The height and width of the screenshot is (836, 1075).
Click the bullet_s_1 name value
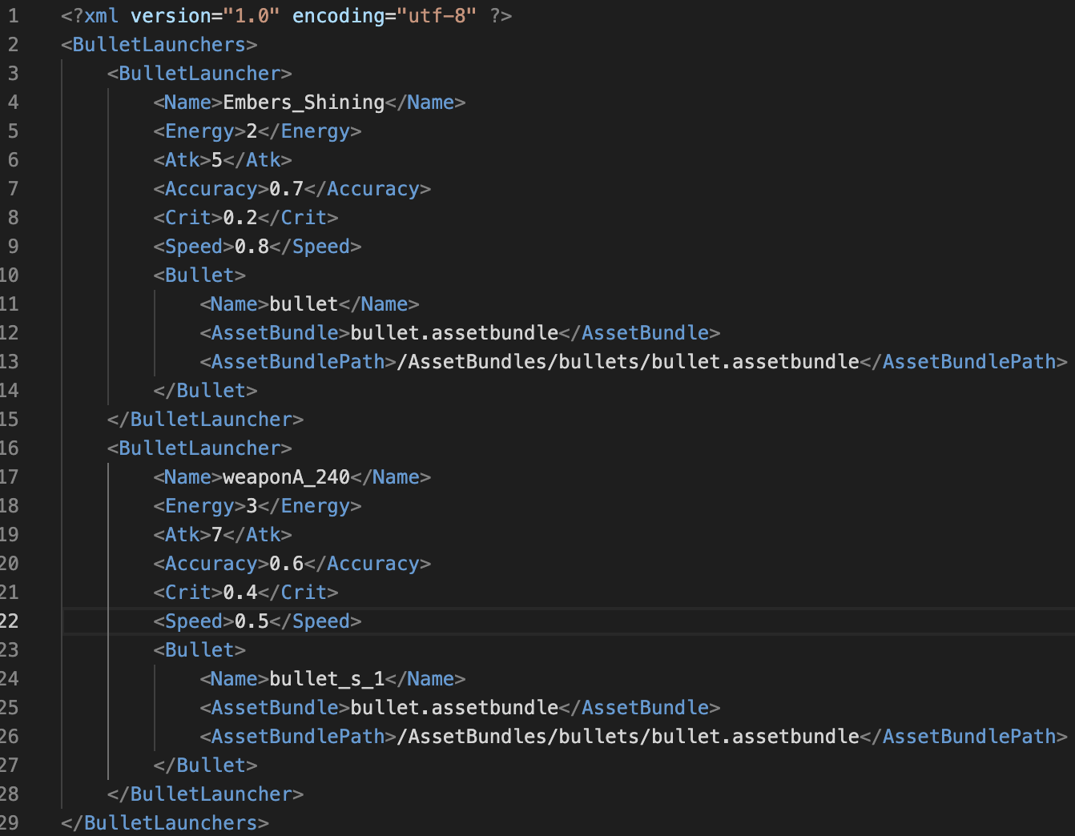[x=327, y=679]
